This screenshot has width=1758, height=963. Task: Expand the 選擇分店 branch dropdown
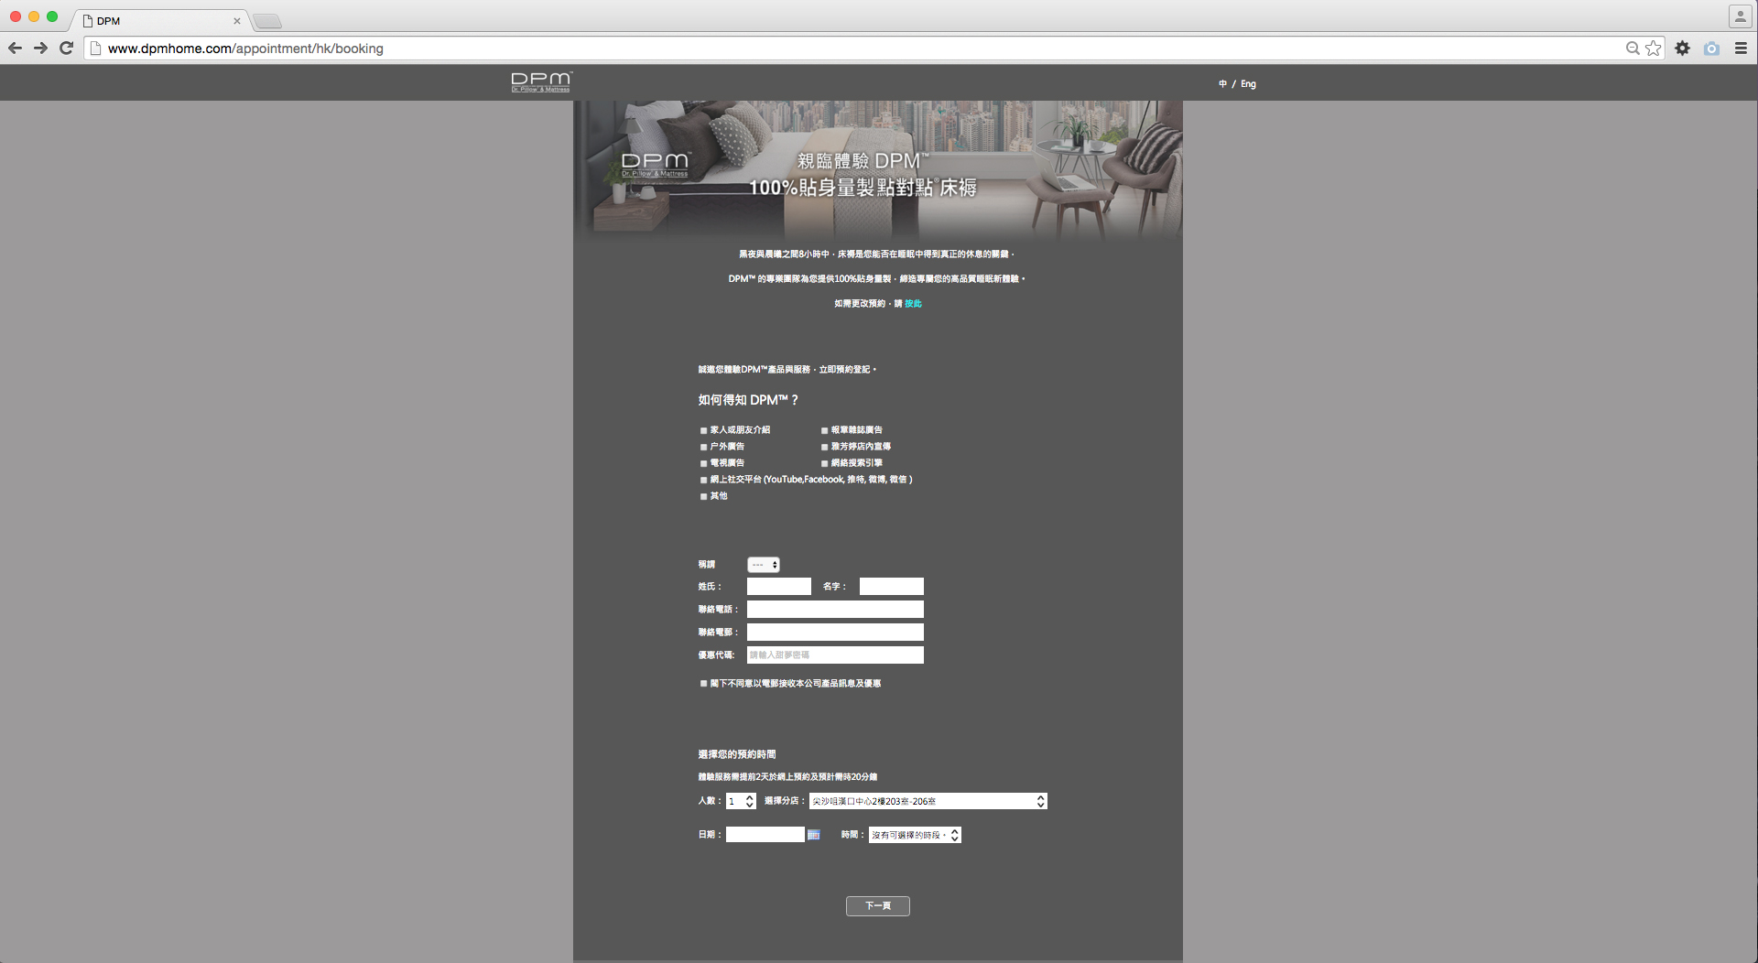coord(927,801)
